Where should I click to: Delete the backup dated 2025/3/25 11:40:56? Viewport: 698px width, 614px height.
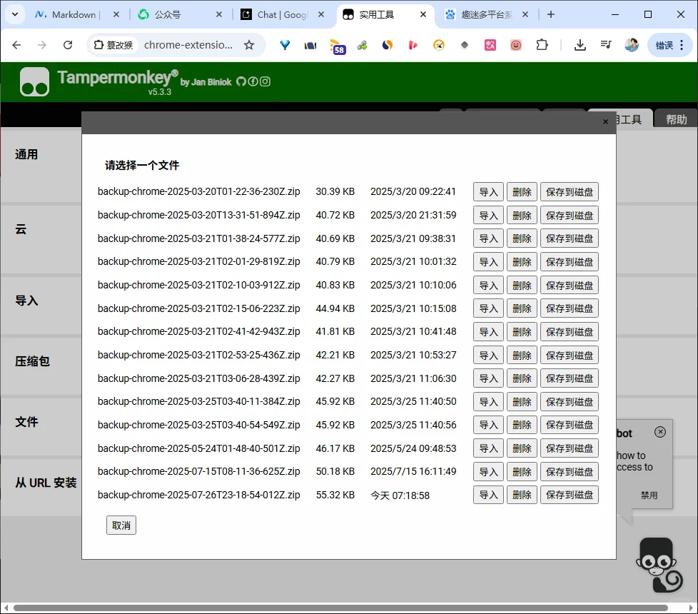(x=522, y=426)
